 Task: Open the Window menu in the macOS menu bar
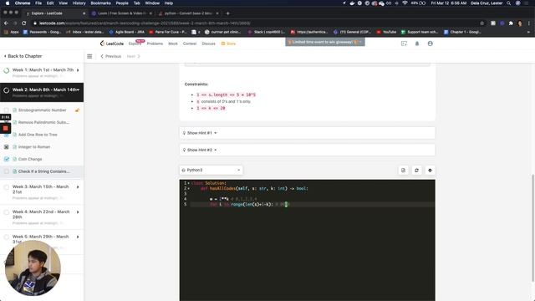152,3
